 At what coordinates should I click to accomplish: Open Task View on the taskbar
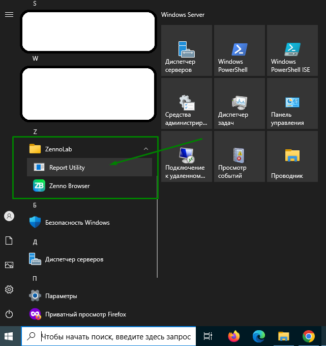(x=208, y=336)
